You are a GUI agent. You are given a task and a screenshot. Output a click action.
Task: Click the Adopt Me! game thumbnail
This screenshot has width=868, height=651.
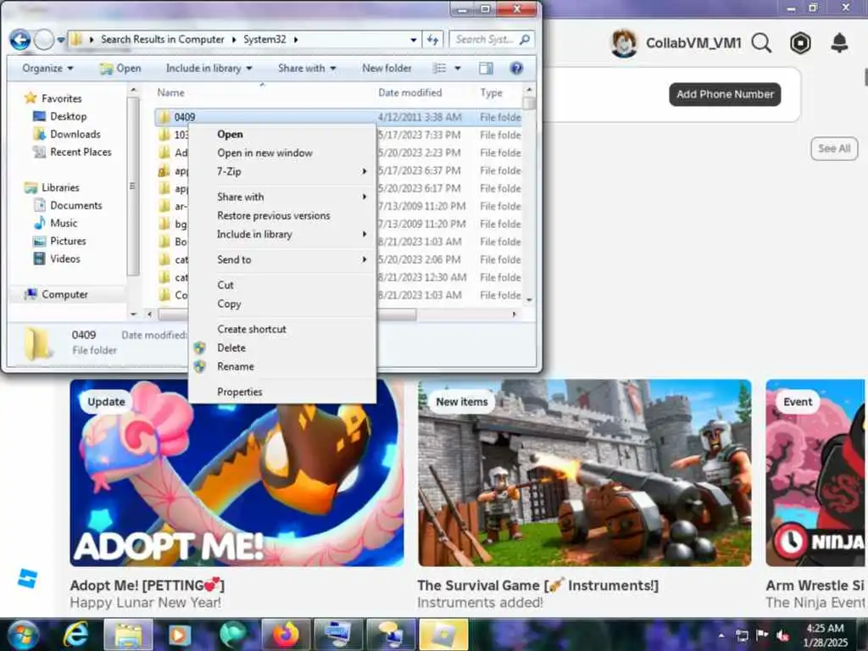[x=237, y=473]
